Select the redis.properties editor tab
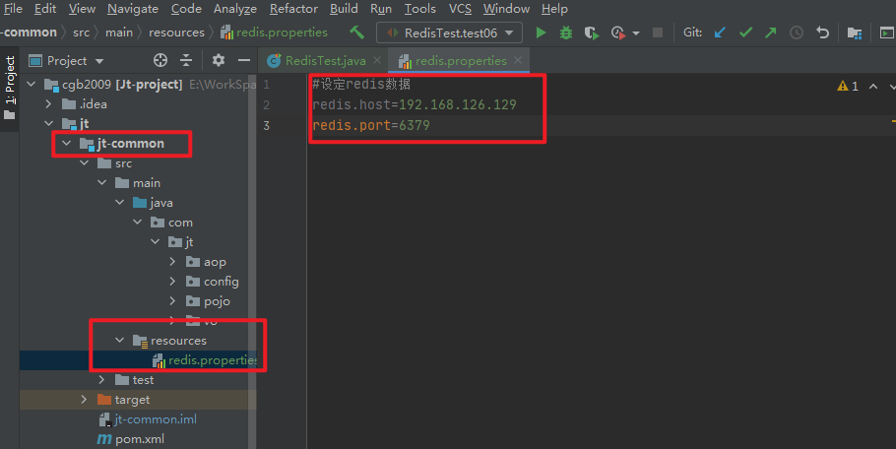This screenshot has height=449, width=896. (460, 60)
